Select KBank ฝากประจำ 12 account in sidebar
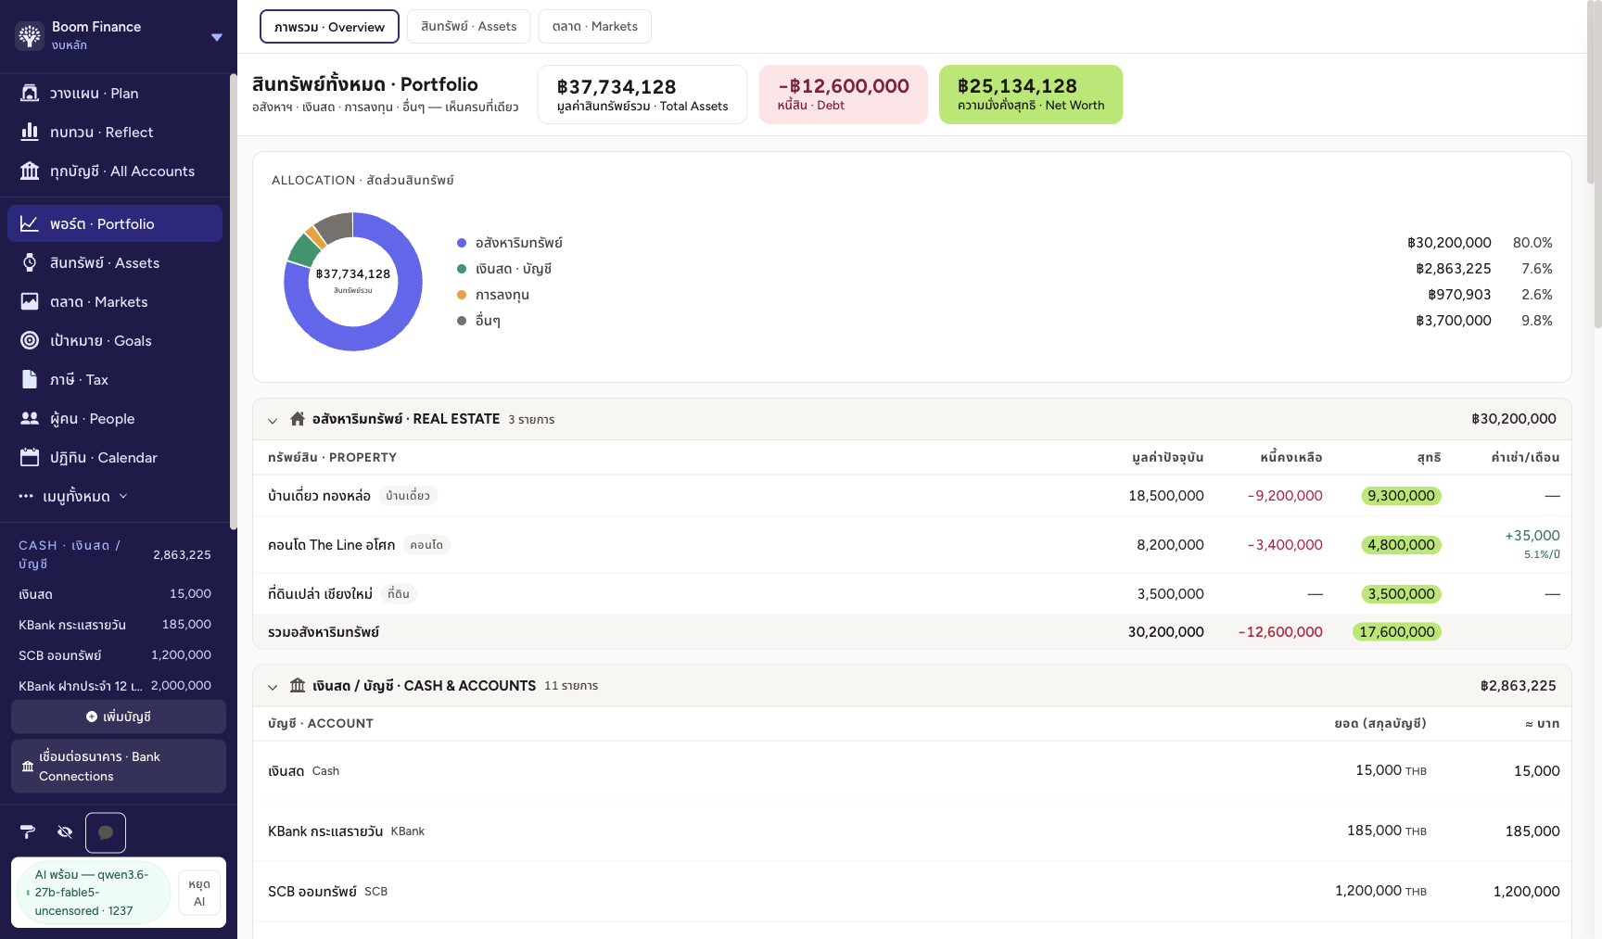The height and width of the screenshot is (939, 1602). [115, 686]
